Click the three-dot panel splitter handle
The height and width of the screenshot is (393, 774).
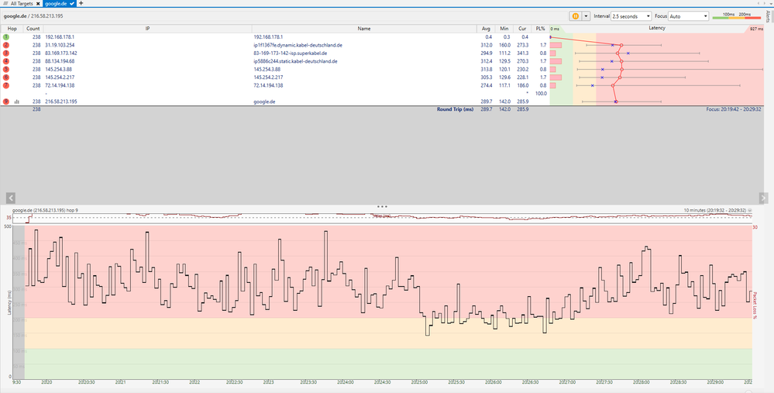click(382, 206)
